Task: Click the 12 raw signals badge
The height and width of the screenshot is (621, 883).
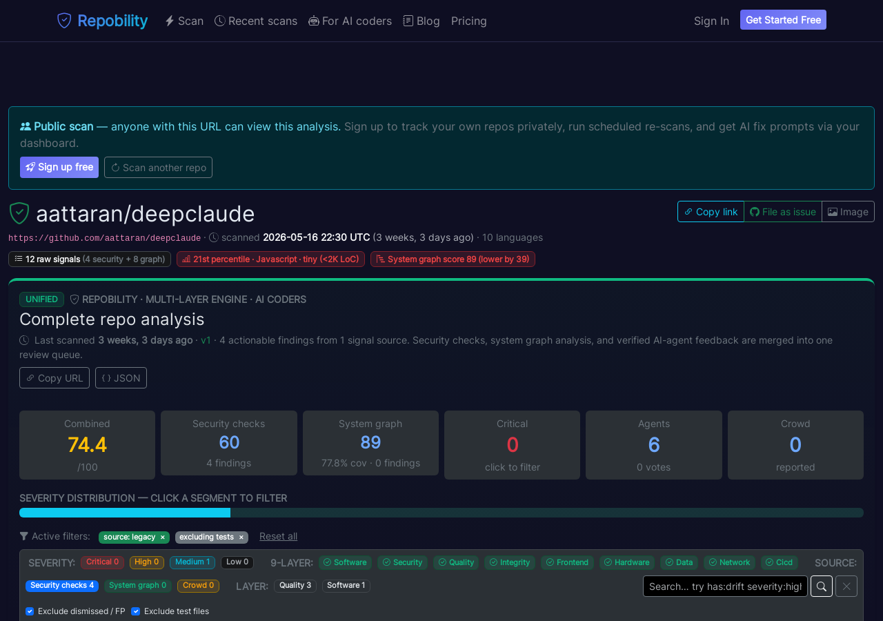Action: pos(90,259)
